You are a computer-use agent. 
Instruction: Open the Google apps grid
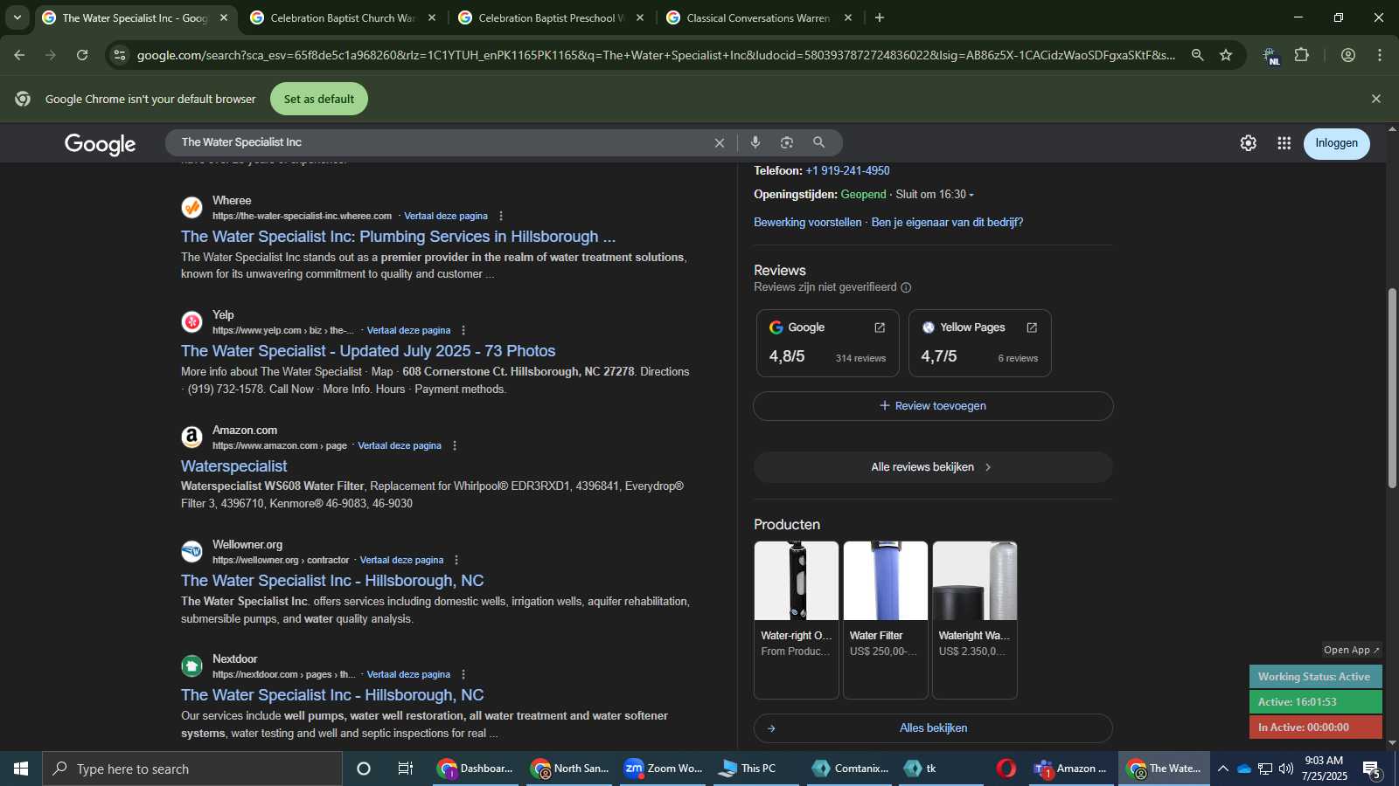[1284, 143]
